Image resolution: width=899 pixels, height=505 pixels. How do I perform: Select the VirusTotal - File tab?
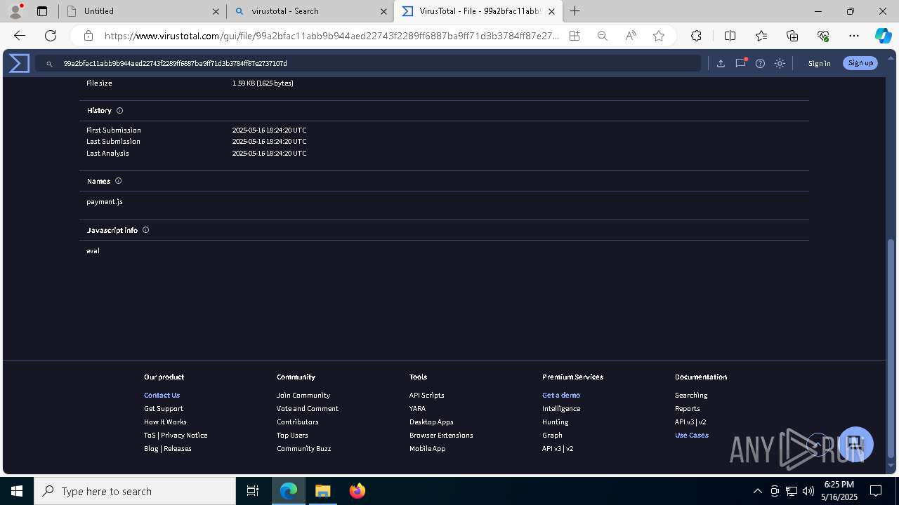[478, 11]
